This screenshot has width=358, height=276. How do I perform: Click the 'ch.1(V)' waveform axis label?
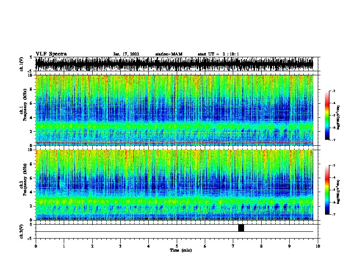[22, 64]
